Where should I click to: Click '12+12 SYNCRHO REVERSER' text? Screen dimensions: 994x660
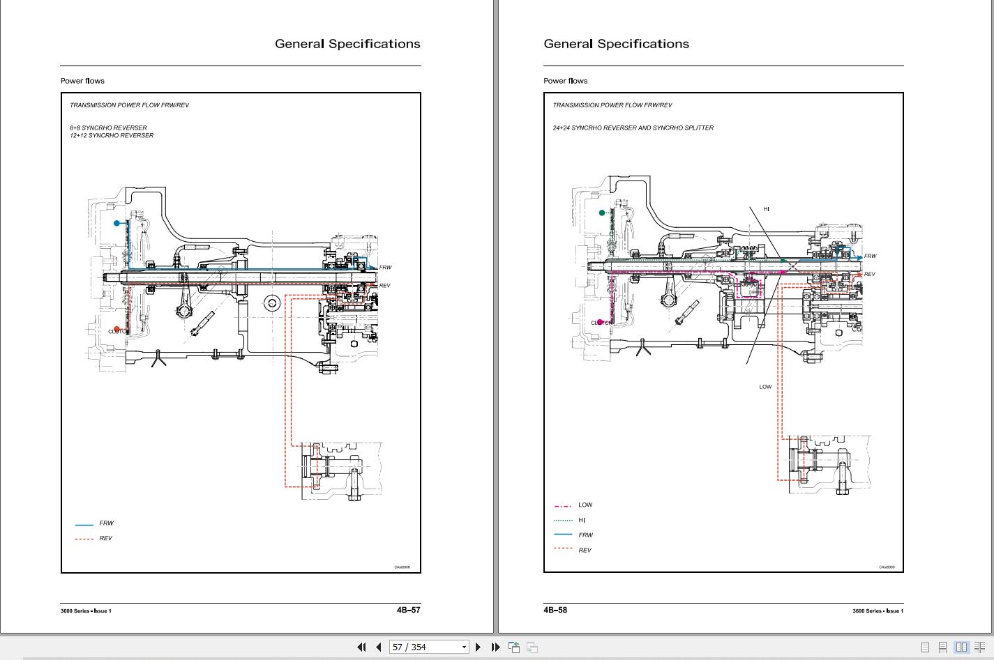[112, 136]
